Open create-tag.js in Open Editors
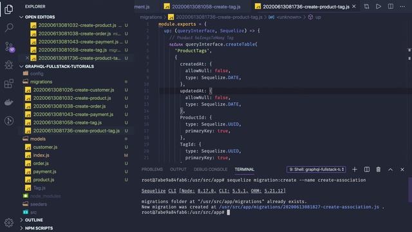412x232 pixels. [x=73, y=50]
